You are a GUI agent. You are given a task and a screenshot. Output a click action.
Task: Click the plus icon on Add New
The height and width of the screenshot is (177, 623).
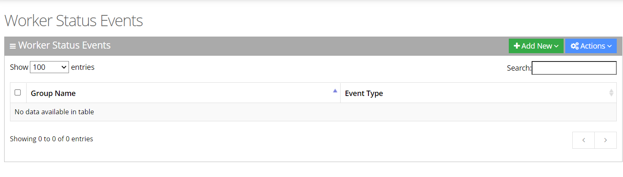[x=517, y=46]
